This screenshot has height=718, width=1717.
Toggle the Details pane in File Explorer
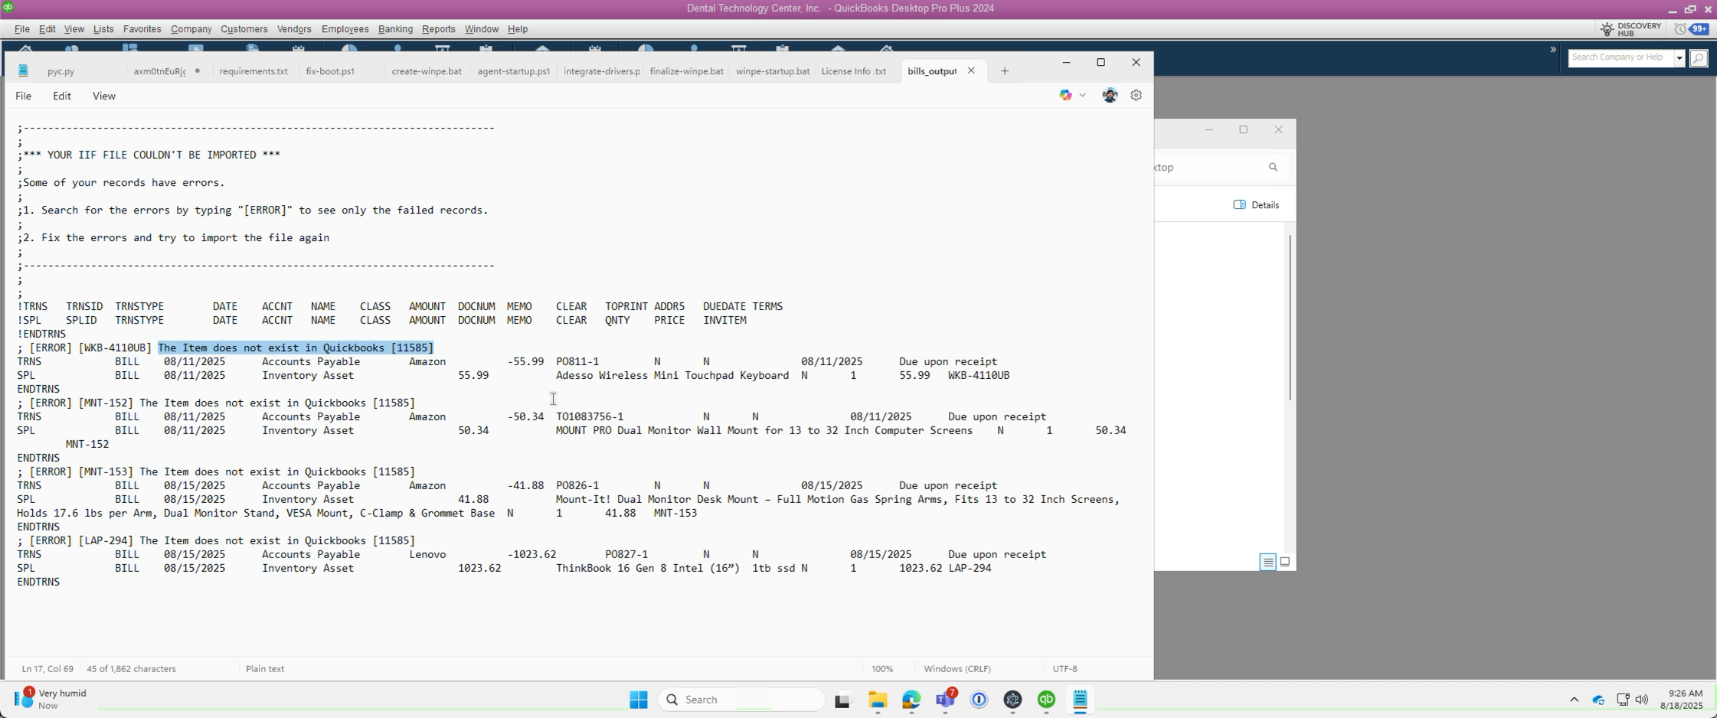[1256, 205]
